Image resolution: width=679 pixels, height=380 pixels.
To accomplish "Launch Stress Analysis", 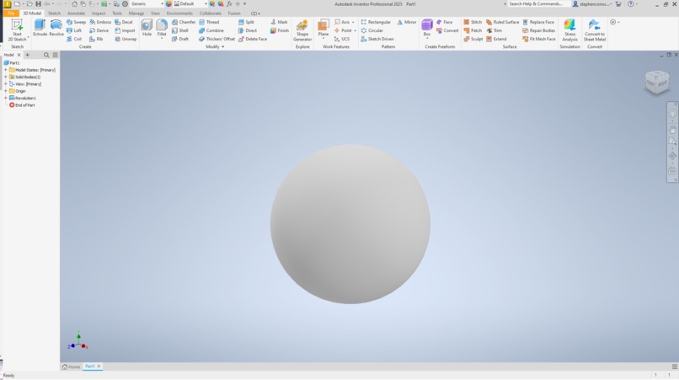I will pos(569,29).
